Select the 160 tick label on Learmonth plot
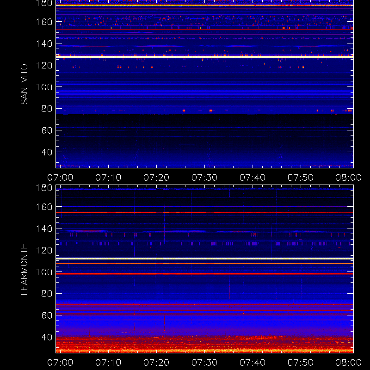The image size is (370, 370). pos(44,207)
